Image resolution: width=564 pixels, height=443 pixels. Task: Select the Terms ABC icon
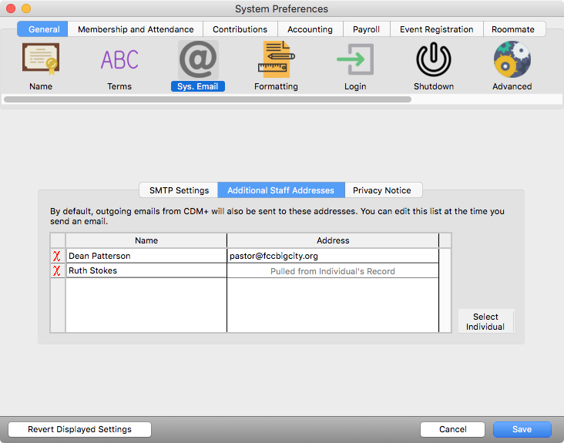coord(119,60)
